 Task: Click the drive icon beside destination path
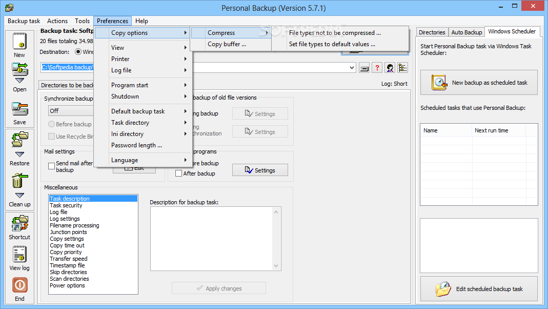(364, 68)
